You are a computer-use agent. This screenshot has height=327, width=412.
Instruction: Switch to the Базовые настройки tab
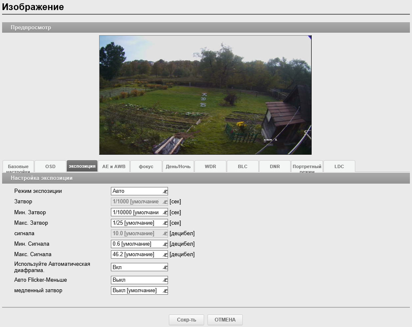[18, 166]
